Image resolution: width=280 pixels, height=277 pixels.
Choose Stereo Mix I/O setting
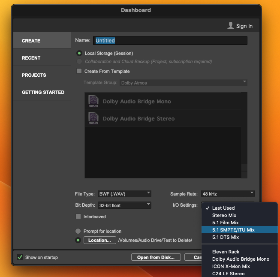point(240,215)
